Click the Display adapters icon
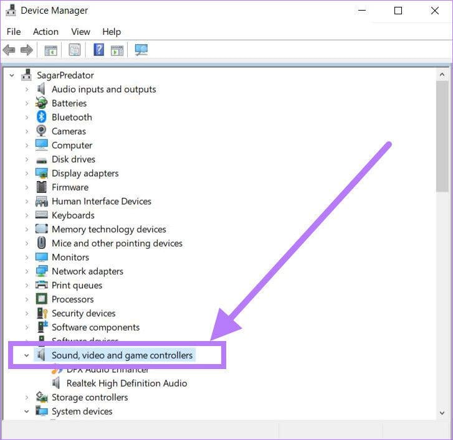 click(x=42, y=173)
